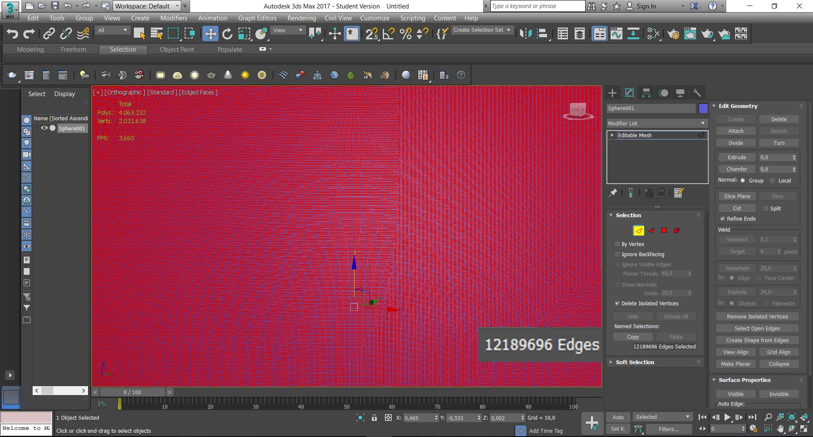Click the Chamfer button
Screen dimensions: 813x437
pyautogui.click(x=737, y=169)
